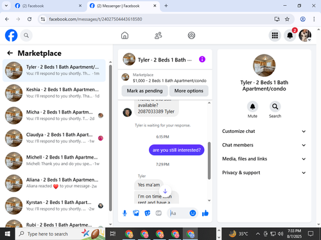
Task: Click the install app icon in address bar
Action: coord(277,19)
